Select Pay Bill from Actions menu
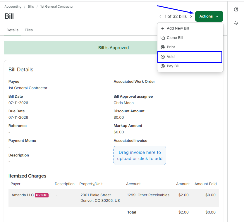 pos(190,66)
